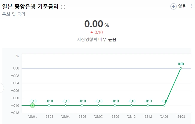Open the three-dot more options menu
This screenshot has height=124, width=195.
tap(191, 6)
